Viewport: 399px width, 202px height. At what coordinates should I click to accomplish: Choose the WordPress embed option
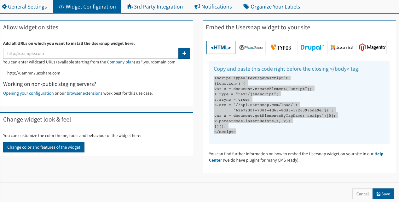(251, 47)
